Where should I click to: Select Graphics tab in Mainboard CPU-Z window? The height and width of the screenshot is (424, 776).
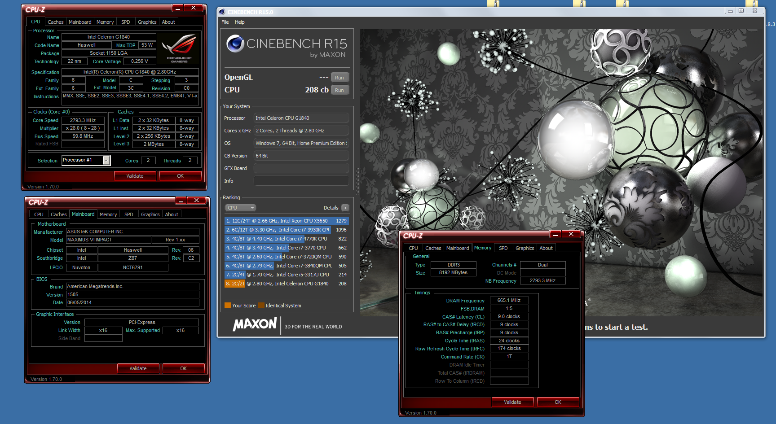pyautogui.click(x=150, y=214)
